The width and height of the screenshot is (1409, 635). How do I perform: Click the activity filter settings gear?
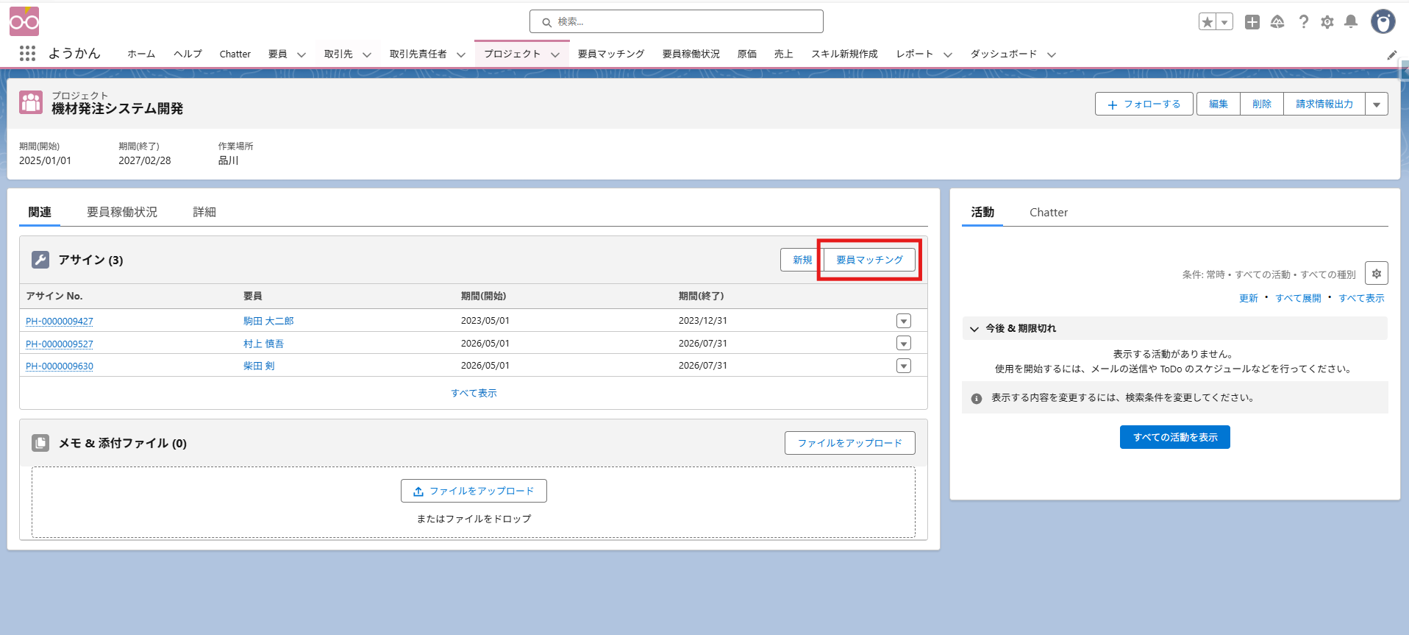1376,274
